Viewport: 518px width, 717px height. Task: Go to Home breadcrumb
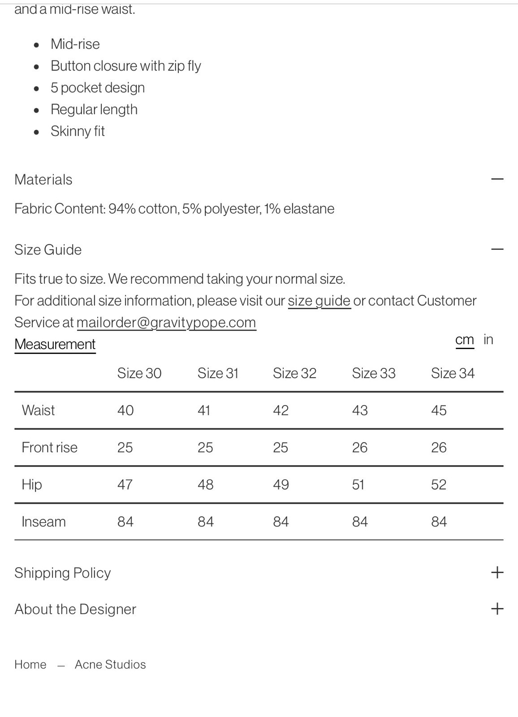point(30,664)
